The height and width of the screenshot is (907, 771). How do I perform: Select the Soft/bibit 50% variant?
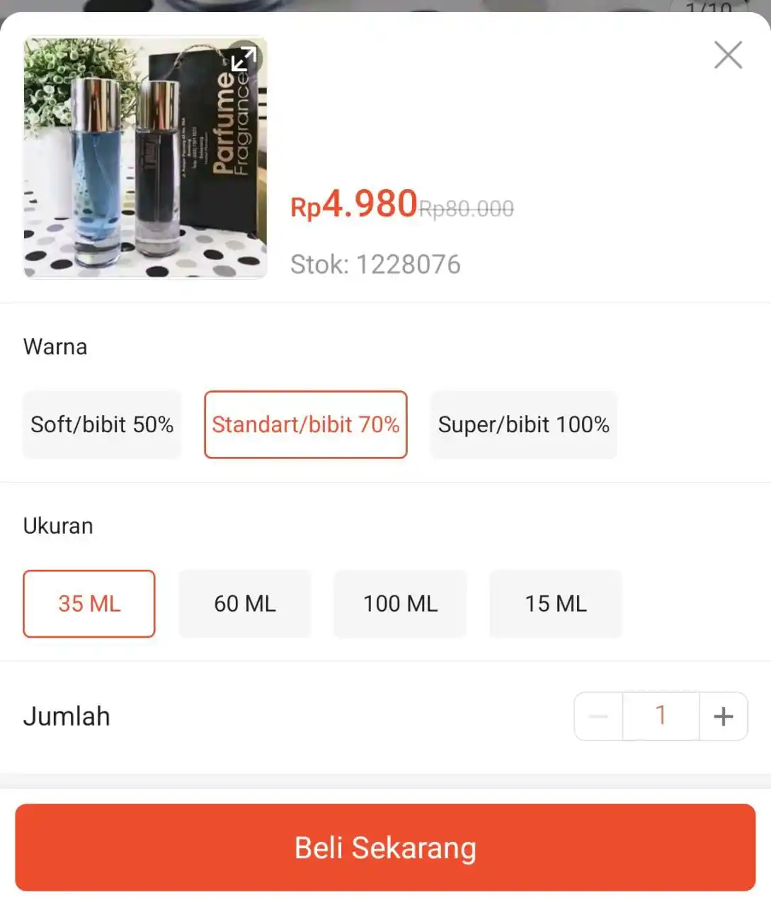102,424
